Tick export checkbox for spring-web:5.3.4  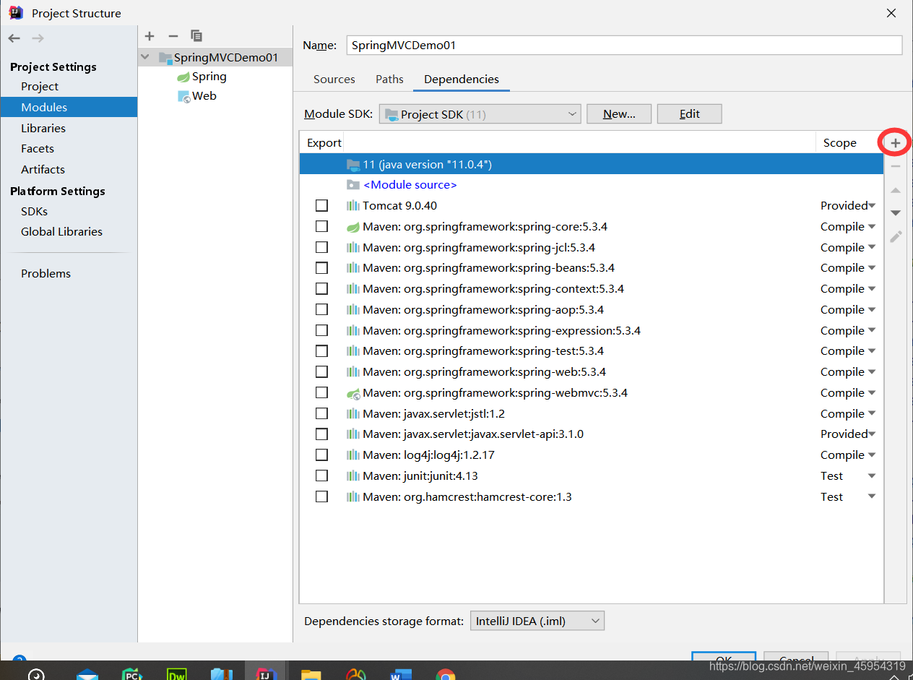(x=321, y=372)
